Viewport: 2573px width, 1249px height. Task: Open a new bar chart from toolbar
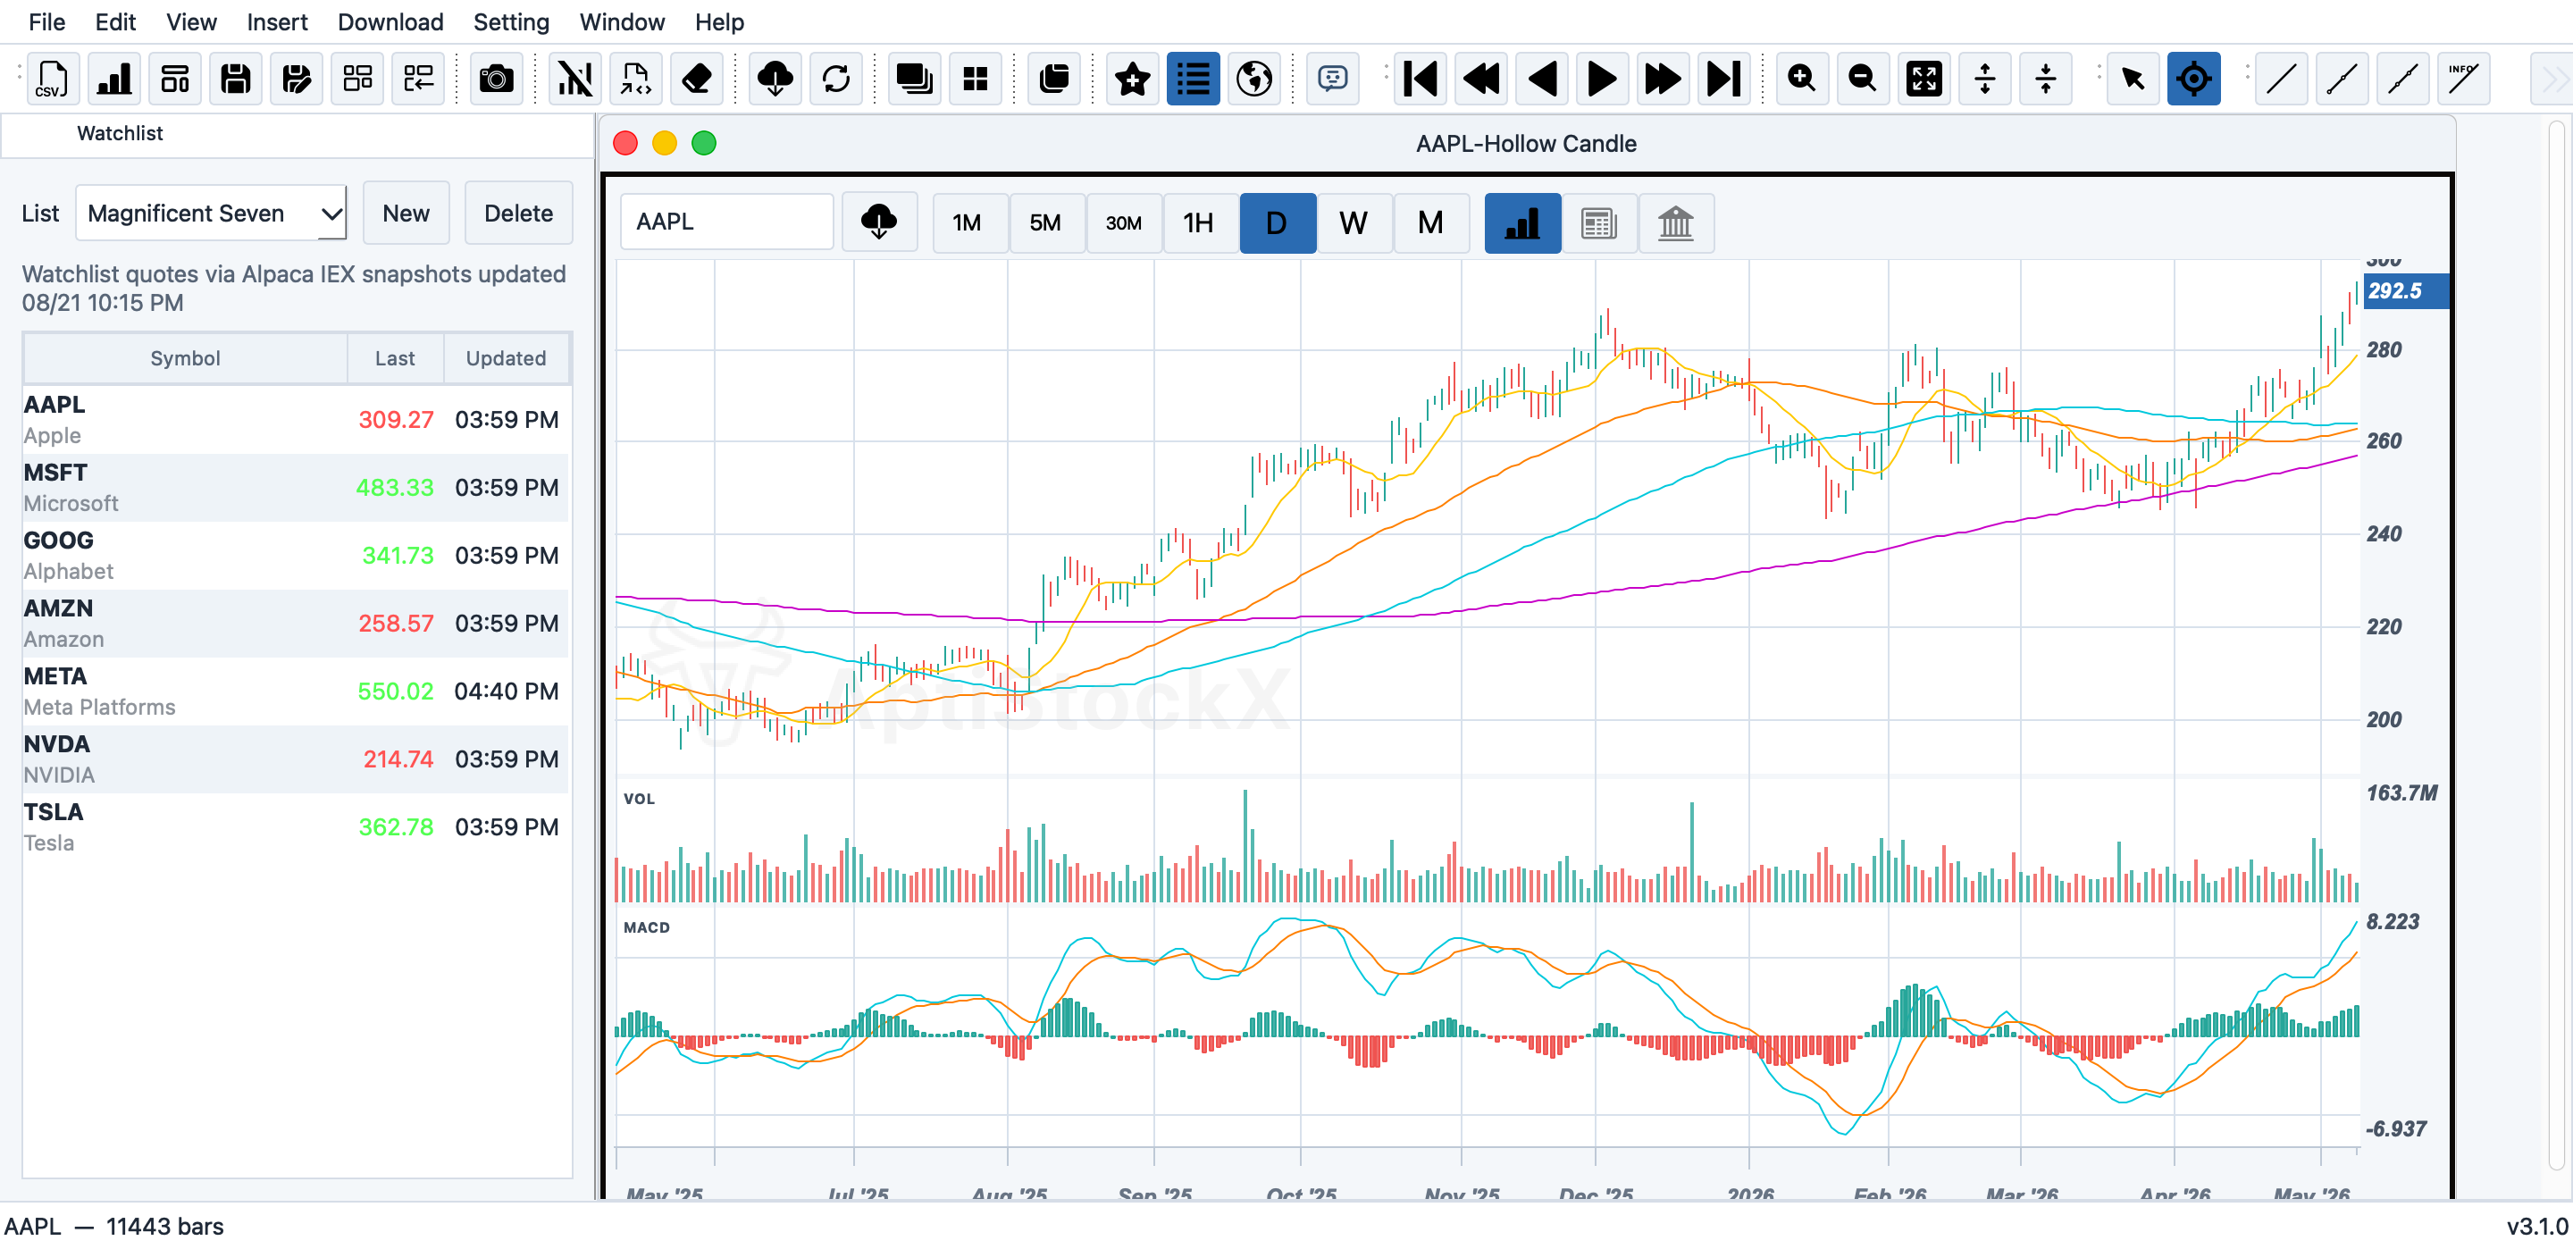point(113,79)
